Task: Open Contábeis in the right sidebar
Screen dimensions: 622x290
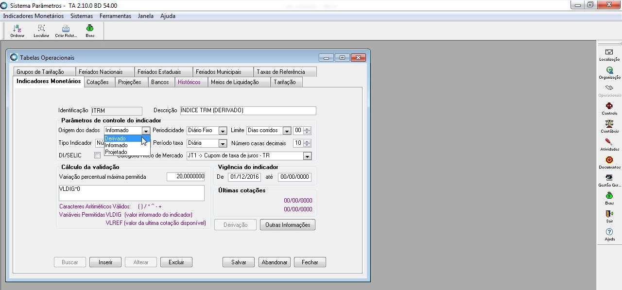Action: click(x=609, y=126)
